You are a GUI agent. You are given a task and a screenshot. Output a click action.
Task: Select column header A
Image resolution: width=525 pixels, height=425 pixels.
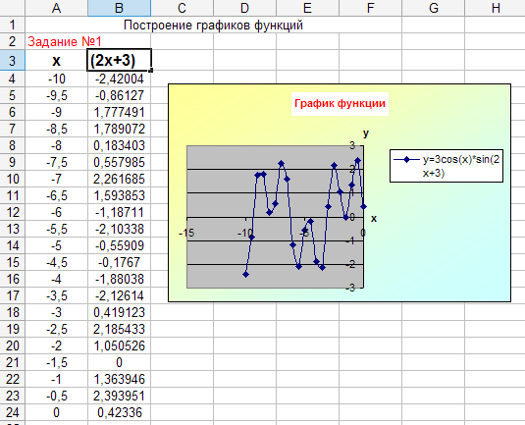(x=56, y=8)
